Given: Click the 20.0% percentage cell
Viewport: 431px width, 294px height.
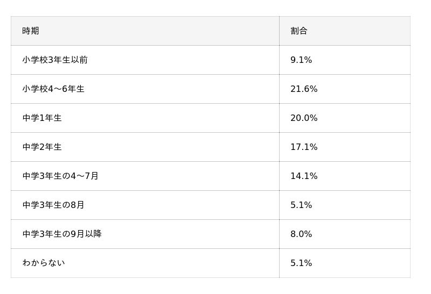Looking at the screenshot, I should (304, 118).
